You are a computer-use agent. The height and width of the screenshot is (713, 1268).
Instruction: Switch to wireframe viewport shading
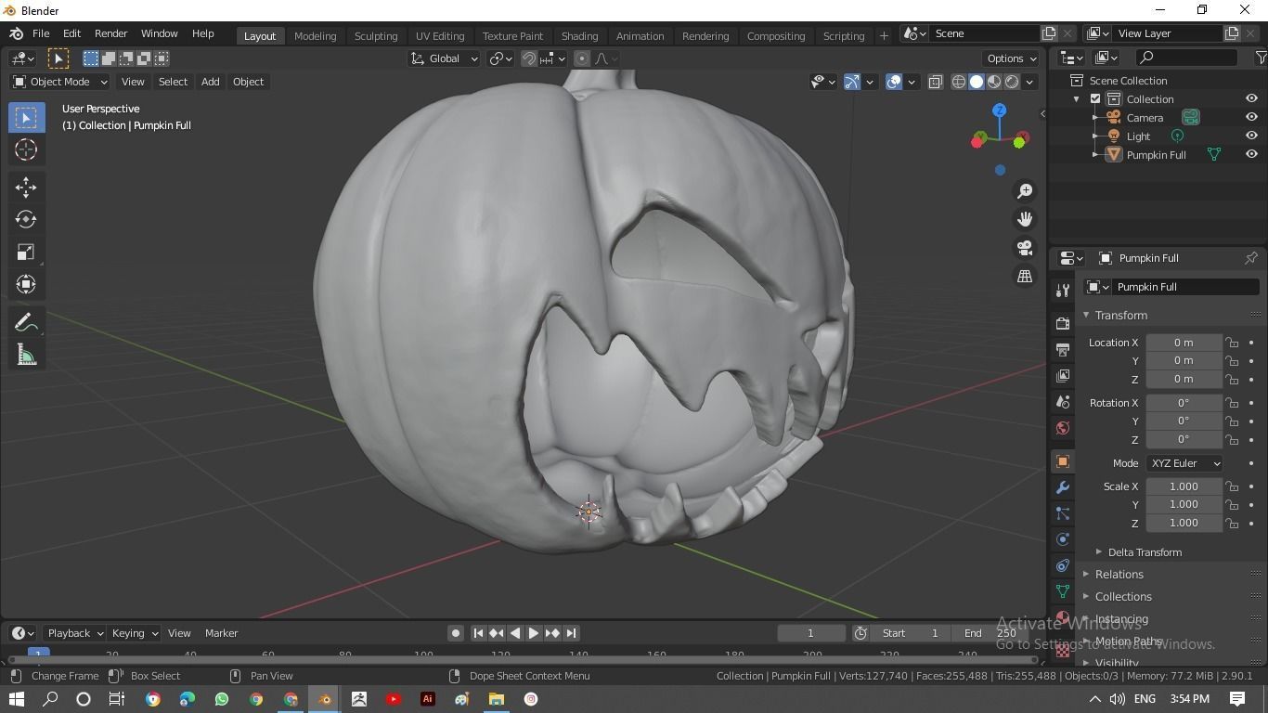point(959,82)
